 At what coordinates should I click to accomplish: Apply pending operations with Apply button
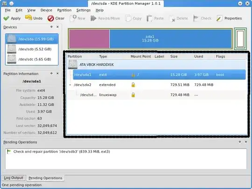tap(12, 18)
